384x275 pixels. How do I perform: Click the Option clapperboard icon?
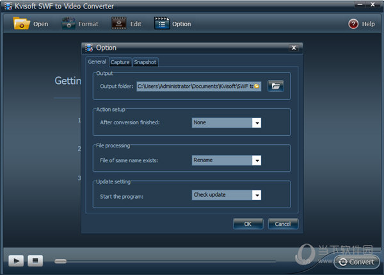tap(162, 23)
